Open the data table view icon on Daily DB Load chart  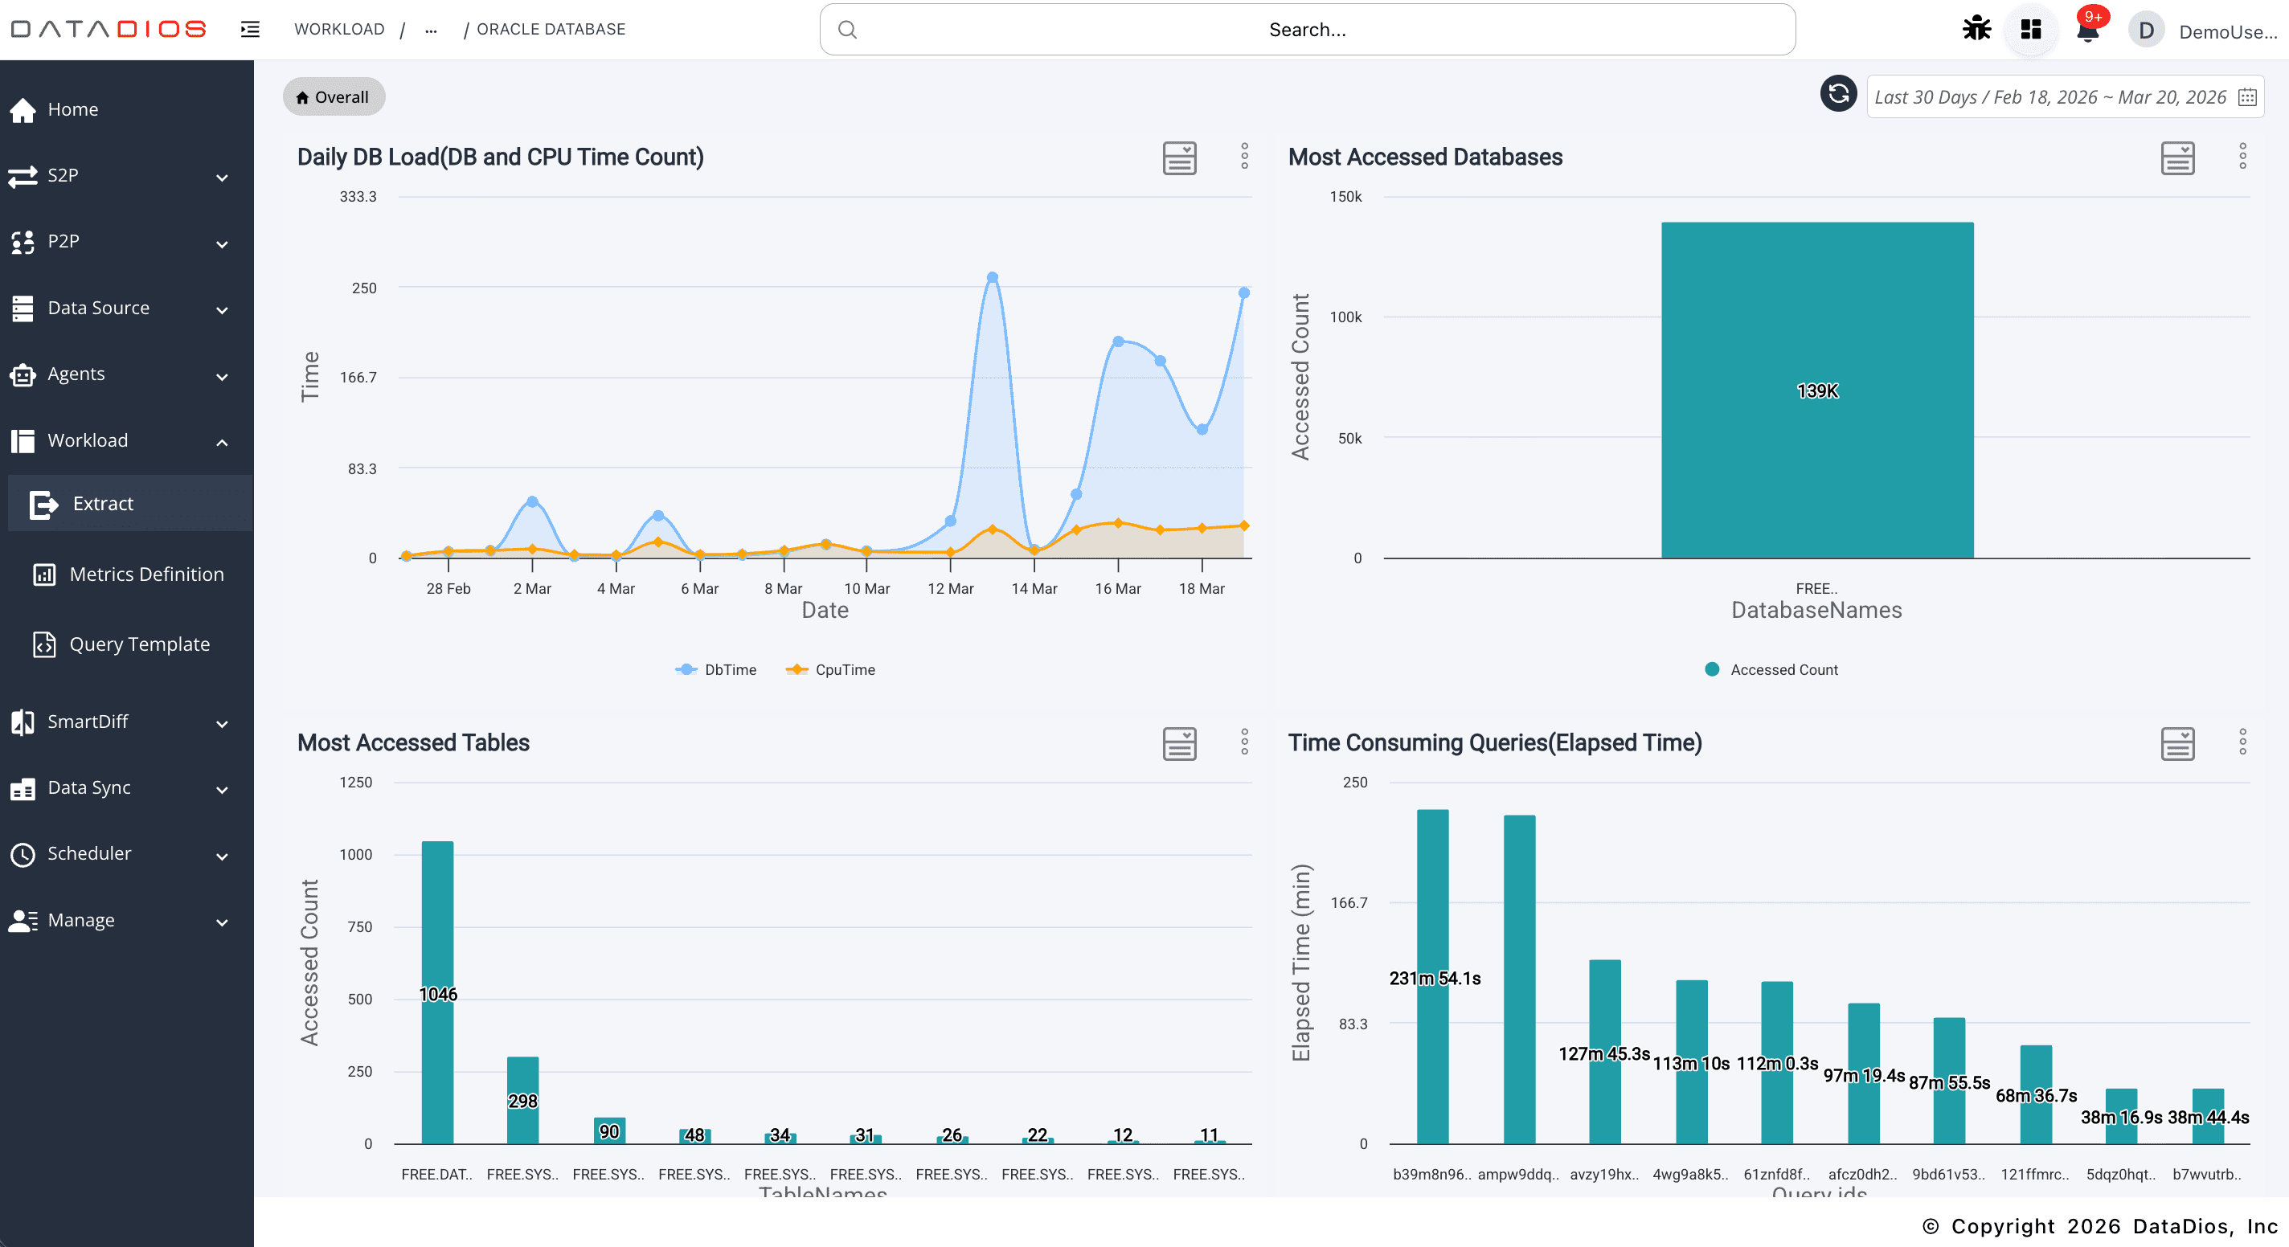coord(1179,157)
